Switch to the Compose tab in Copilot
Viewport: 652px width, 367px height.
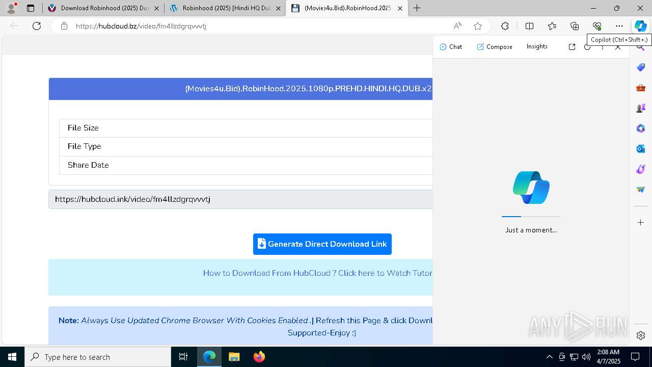click(x=495, y=47)
